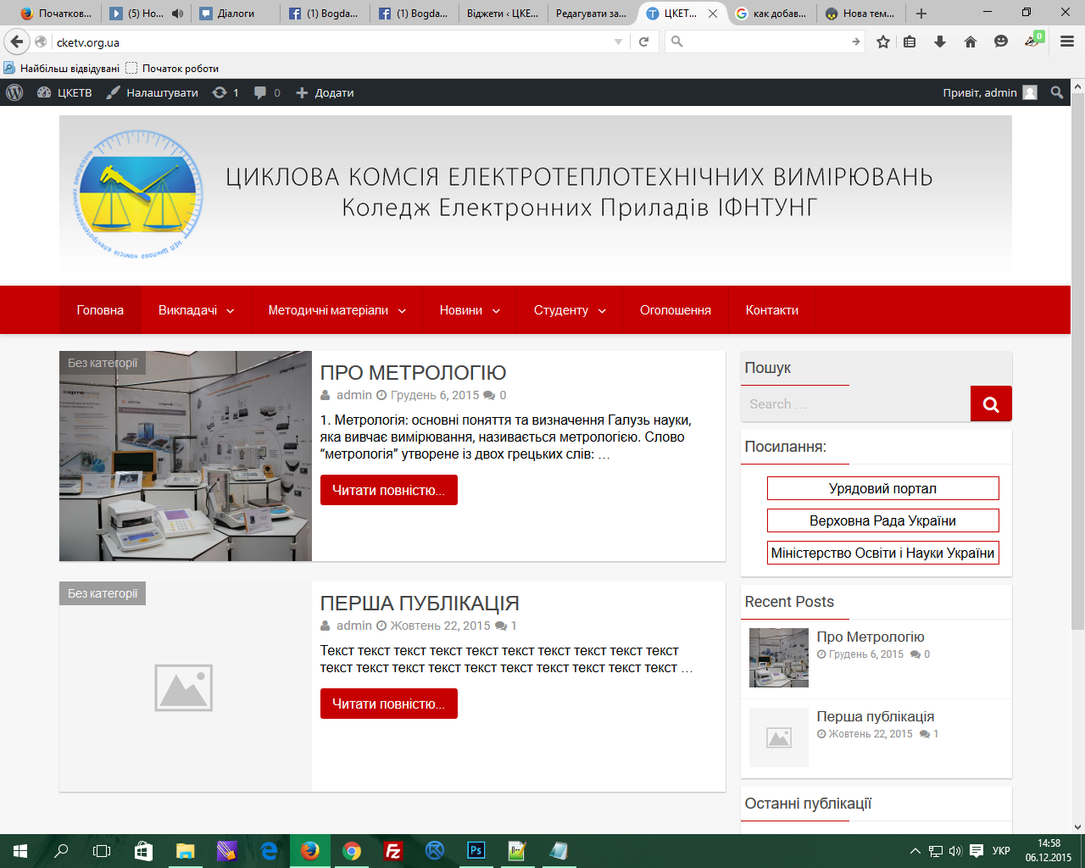Open the Оголошення menu item
The width and height of the screenshot is (1085, 868).
[675, 310]
